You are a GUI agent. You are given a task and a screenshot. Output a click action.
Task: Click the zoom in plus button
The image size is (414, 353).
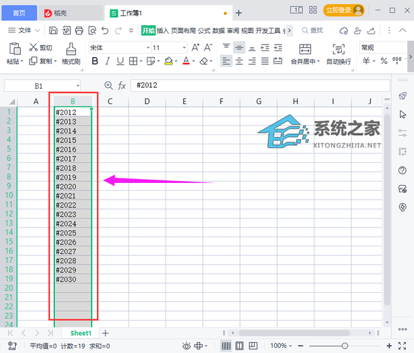pyautogui.click(x=389, y=346)
